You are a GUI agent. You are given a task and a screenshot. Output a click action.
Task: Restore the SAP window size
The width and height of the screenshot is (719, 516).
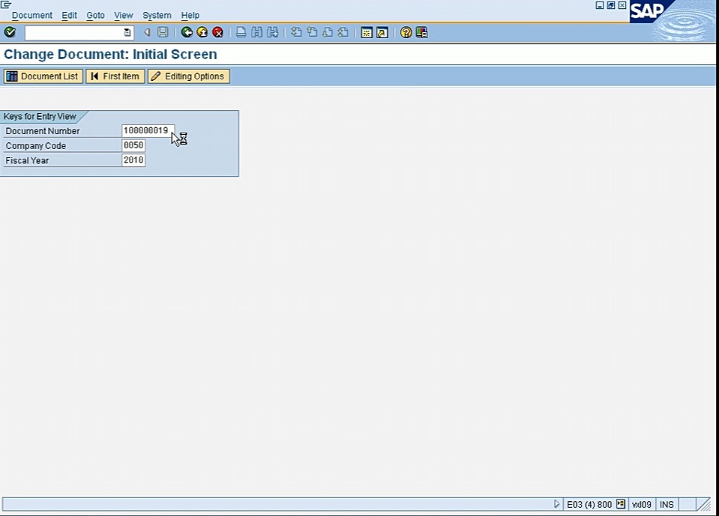pyautogui.click(x=611, y=5)
